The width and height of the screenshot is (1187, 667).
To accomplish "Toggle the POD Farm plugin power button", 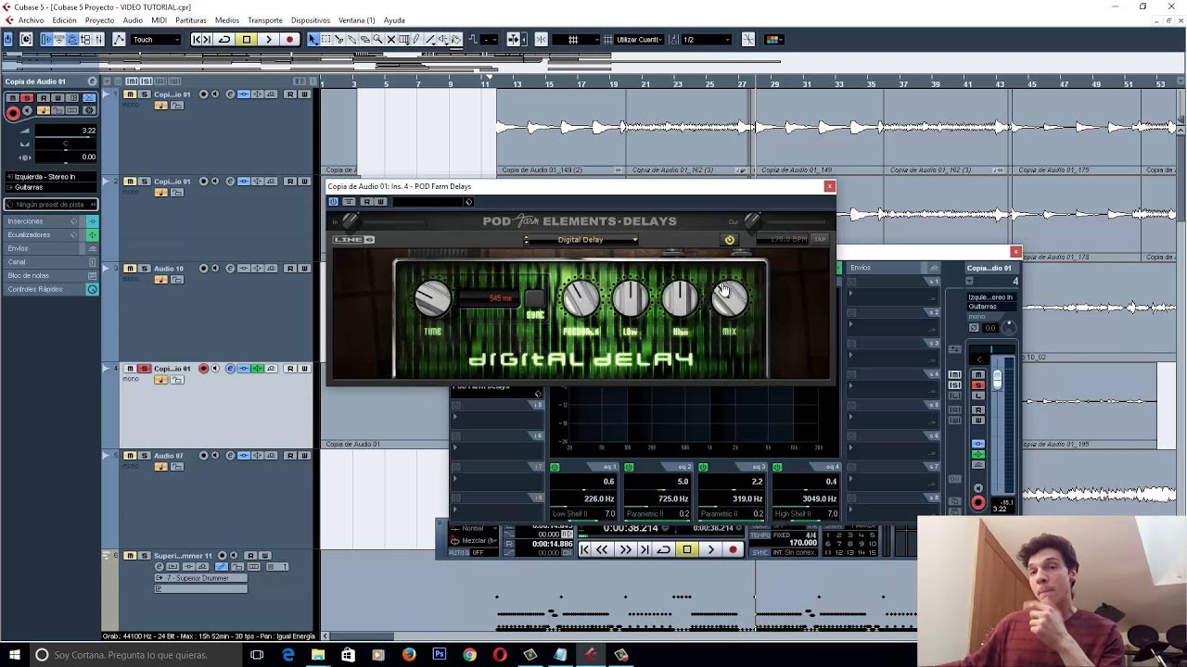I will point(729,240).
